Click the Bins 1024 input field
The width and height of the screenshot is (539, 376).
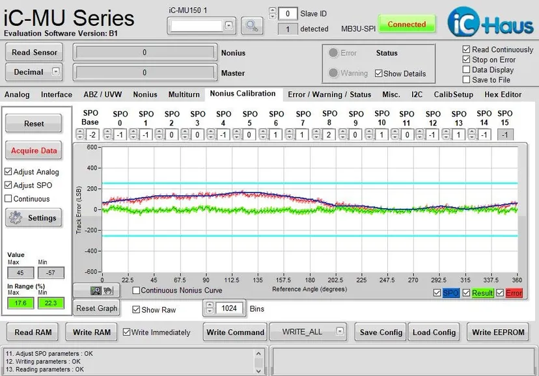(x=229, y=308)
